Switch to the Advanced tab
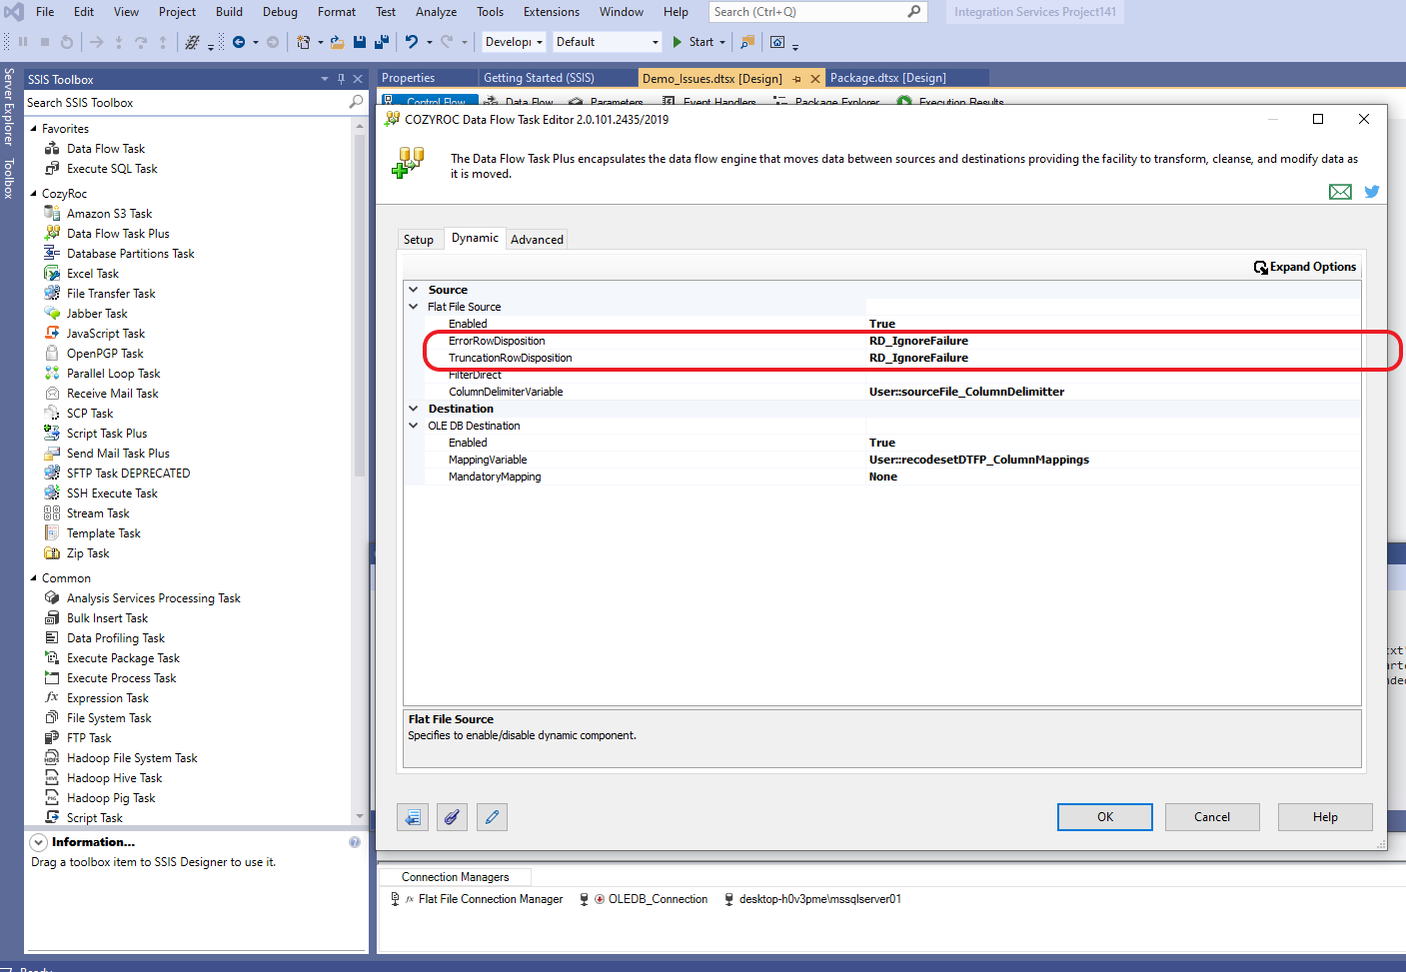 coord(537,240)
